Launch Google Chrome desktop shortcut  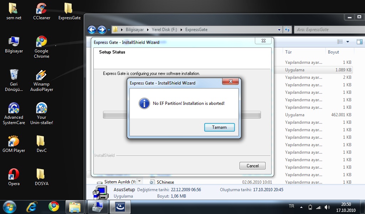(x=41, y=47)
